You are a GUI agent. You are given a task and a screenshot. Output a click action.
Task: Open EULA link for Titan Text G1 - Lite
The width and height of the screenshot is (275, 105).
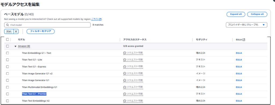[239, 60]
